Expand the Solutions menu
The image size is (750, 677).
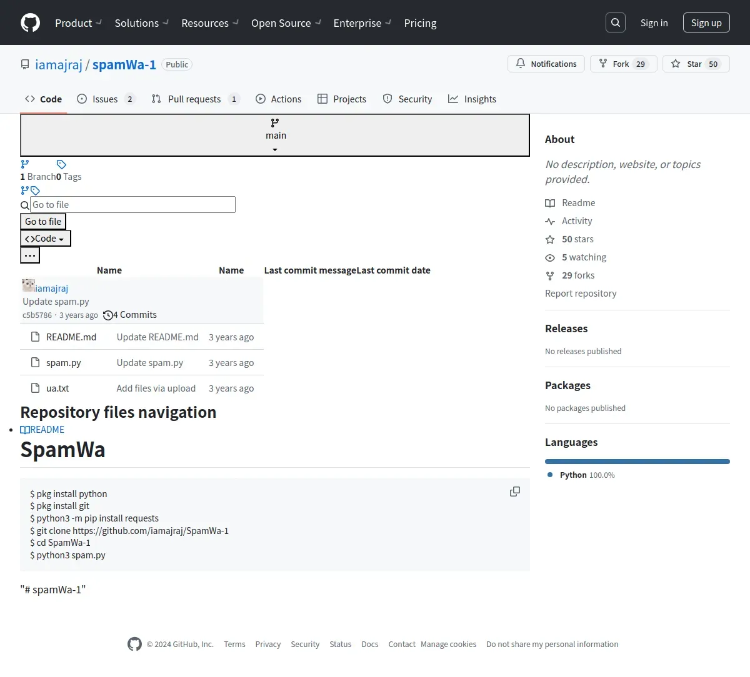click(142, 23)
